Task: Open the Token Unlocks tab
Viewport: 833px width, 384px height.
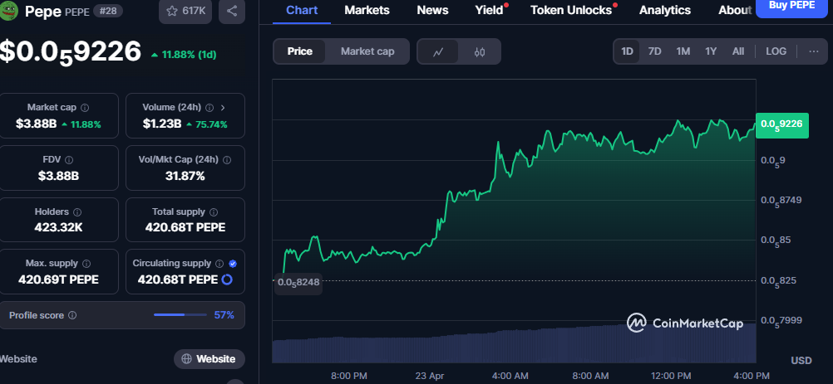Action: (571, 10)
